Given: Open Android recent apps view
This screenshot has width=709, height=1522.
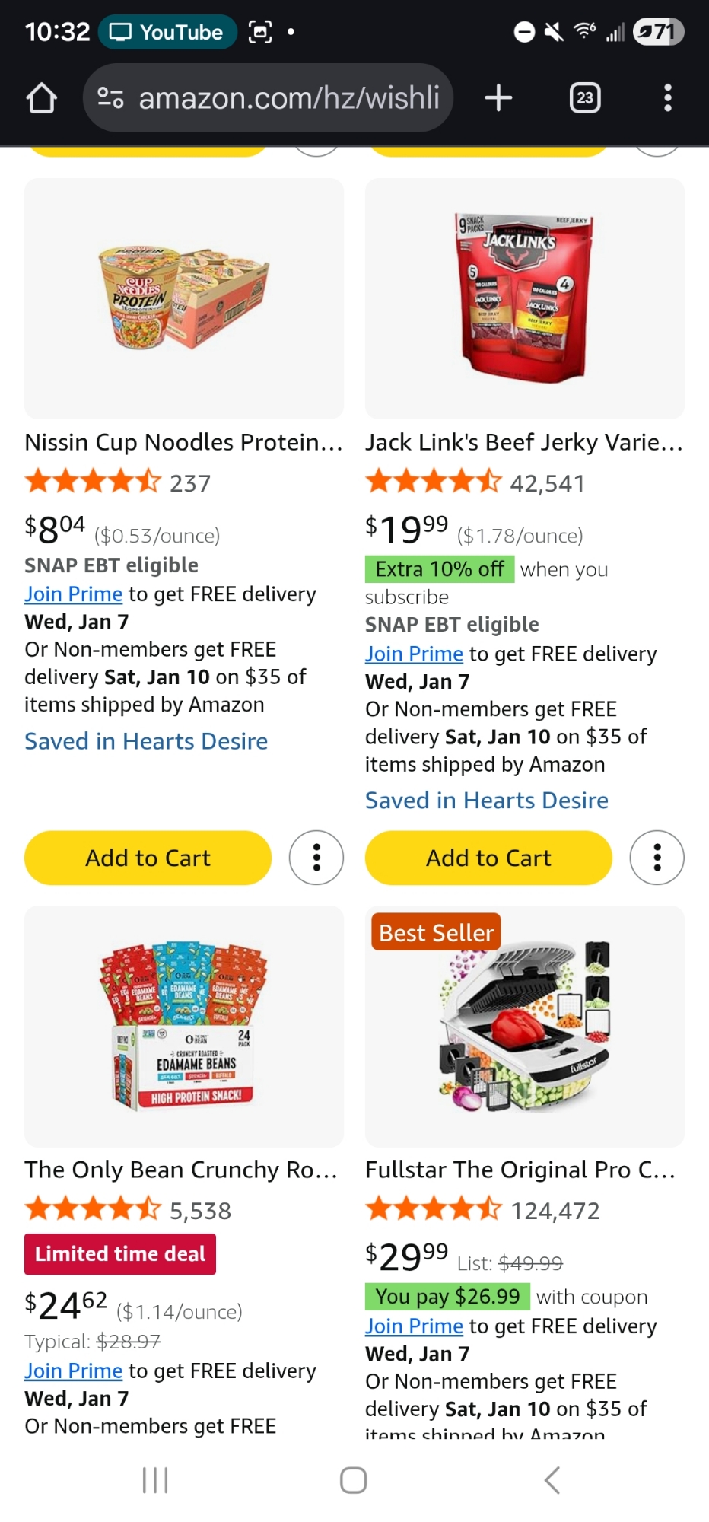Looking at the screenshot, I should pos(155,1480).
